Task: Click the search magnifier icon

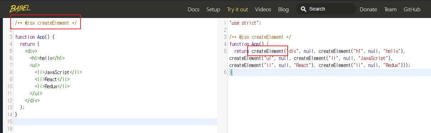Action: pos(303,9)
